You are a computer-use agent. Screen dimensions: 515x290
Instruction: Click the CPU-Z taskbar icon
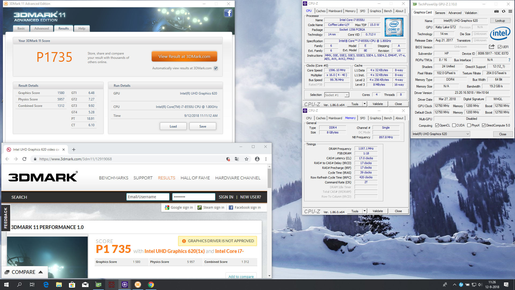tap(125, 285)
